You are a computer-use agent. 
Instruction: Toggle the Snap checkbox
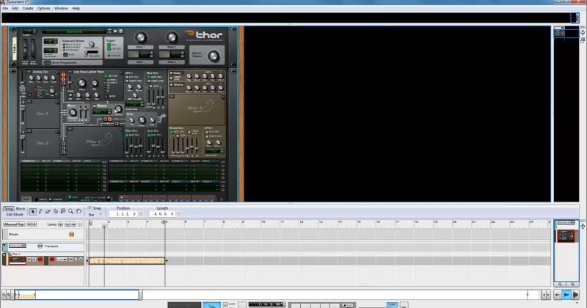click(90, 208)
